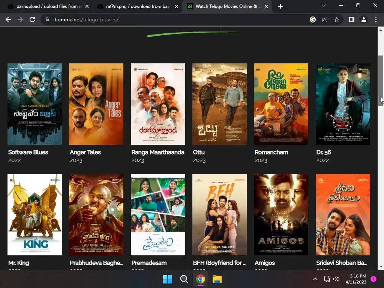Click the Dr. 56 title link
Viewport: 384px width, 288px height.
click(324, 152)
